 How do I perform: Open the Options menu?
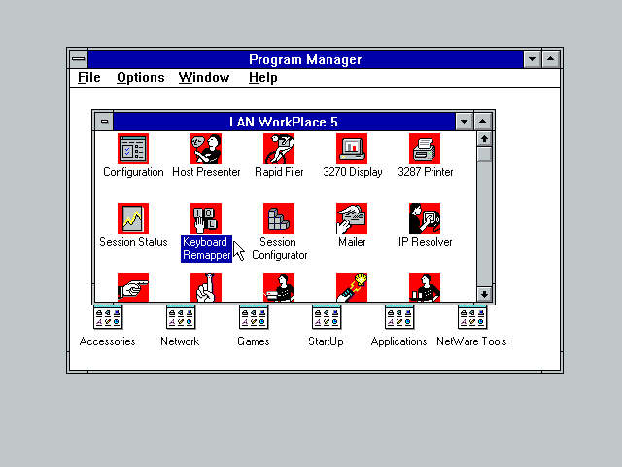tap(140, 78)
